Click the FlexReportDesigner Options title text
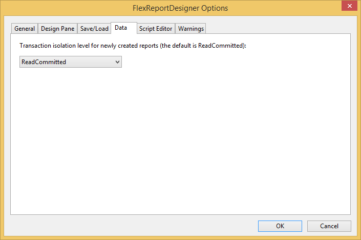Viewport: 361px width, 240px height. [180, 8]
